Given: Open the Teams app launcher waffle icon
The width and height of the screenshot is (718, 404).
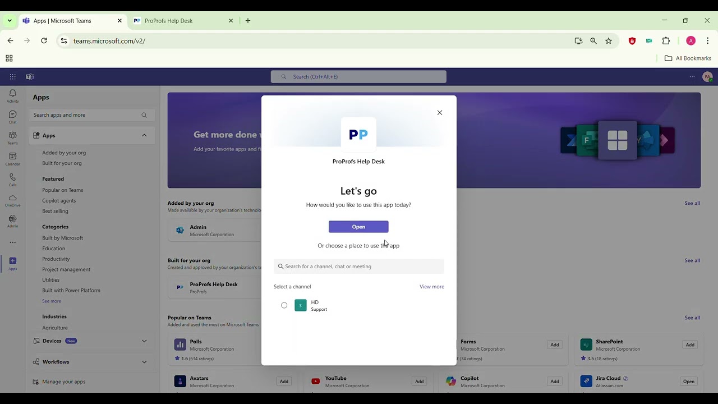Looking at the screenshot, I should click(12, 77).
